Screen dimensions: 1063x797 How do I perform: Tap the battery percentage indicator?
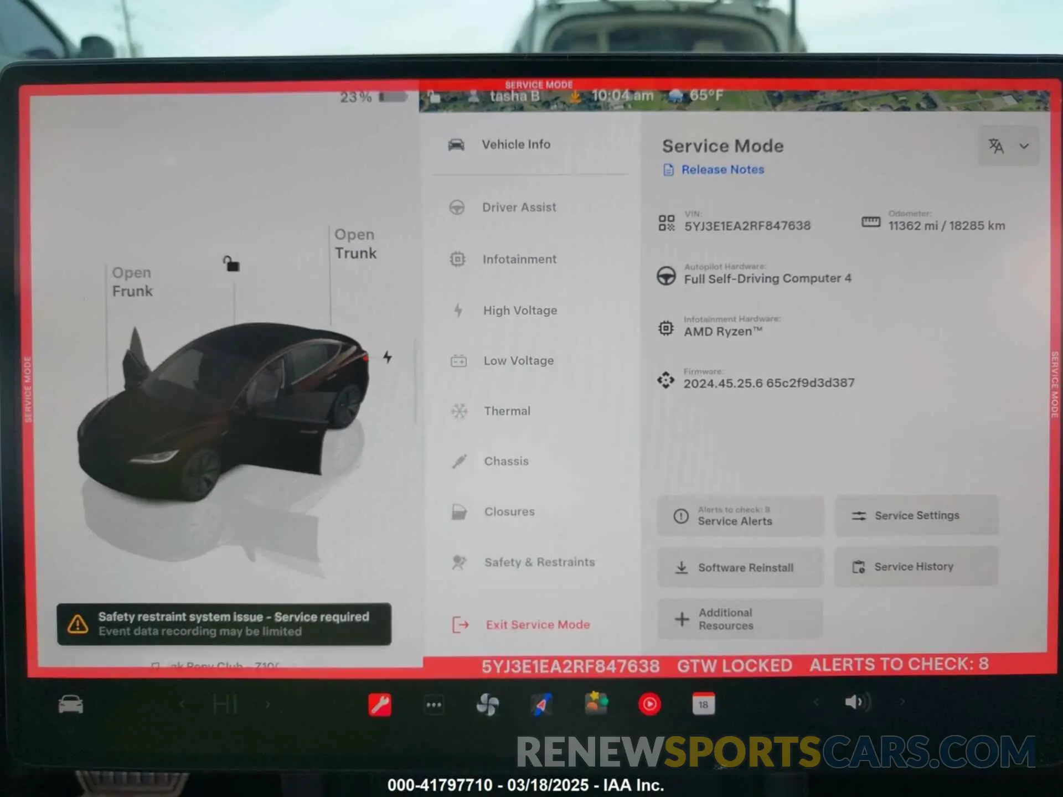[x=373, y=97]
